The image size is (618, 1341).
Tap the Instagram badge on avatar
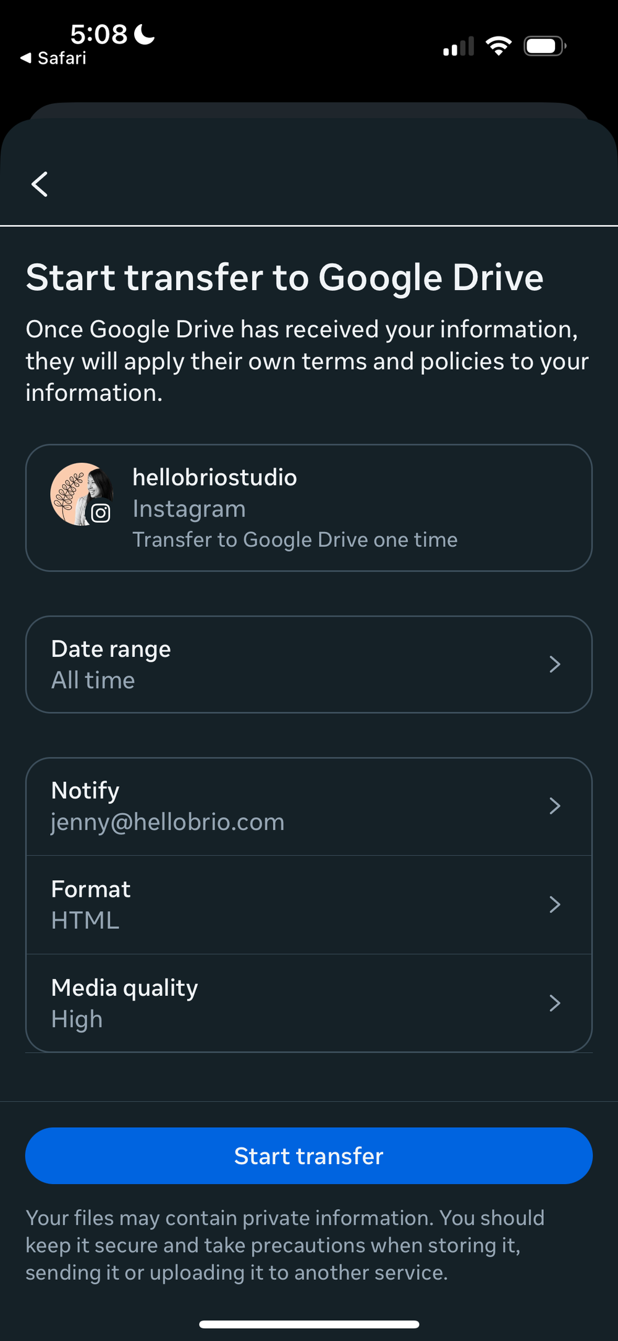(x=101, y=513)
